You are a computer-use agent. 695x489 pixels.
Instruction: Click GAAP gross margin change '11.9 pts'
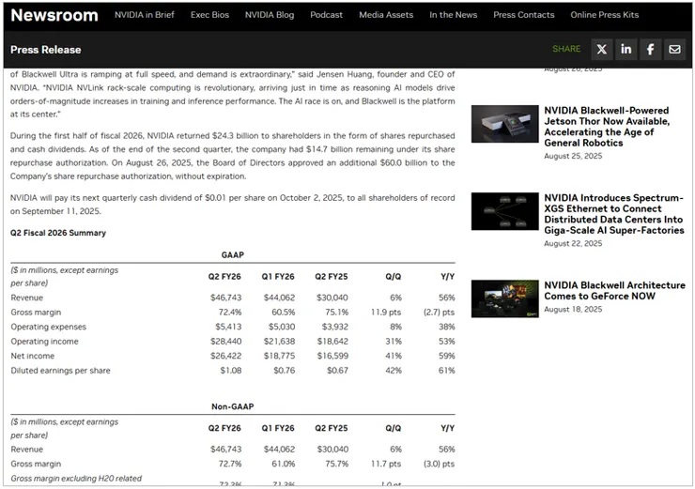[x=386, y=313]
